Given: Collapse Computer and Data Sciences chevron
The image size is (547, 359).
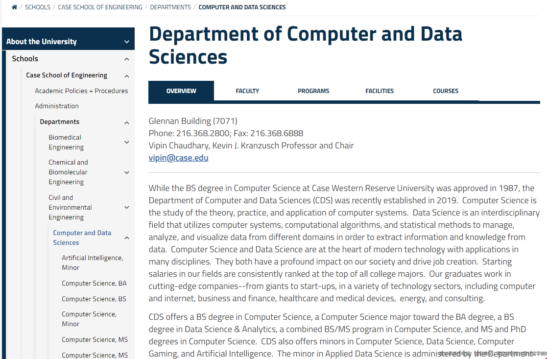Looking at the screenshot, I should click(x=127, y=238).
